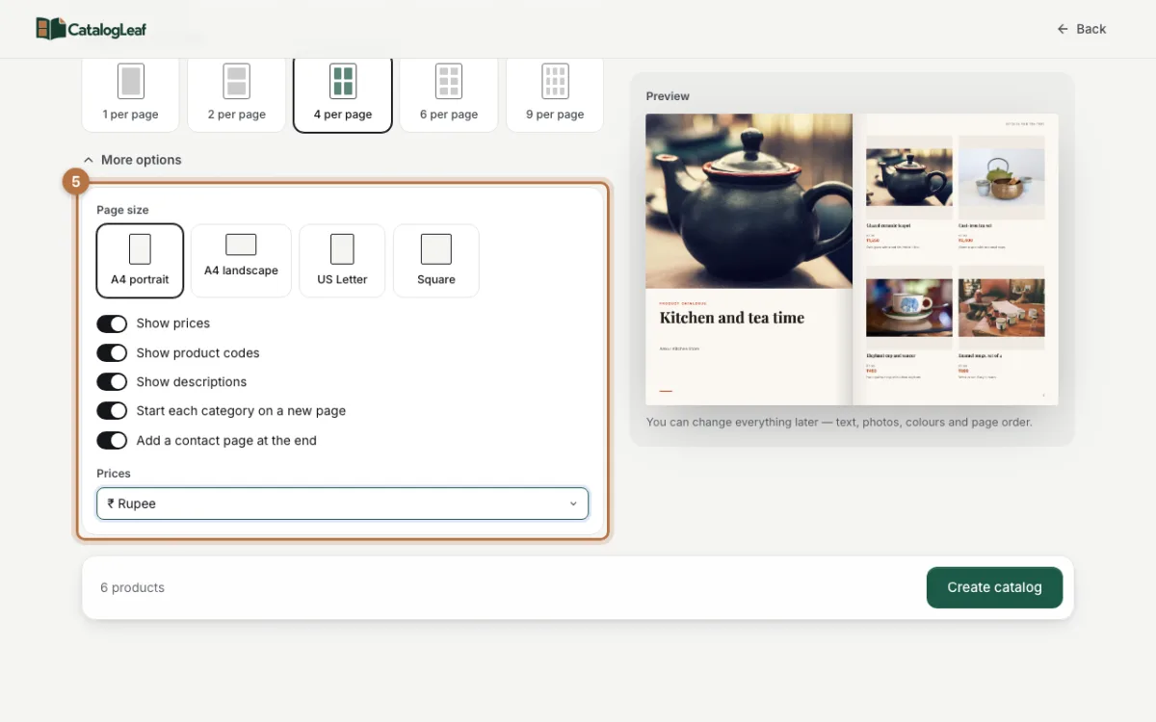Screen dimensions: 1156x722
Task: Select the 2 per page layout
Action: [x=236, y=94]
